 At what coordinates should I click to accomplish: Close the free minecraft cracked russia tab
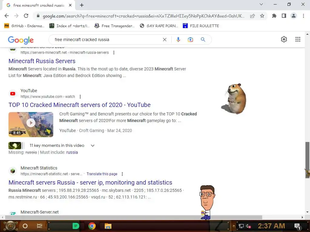coord(70,5)
